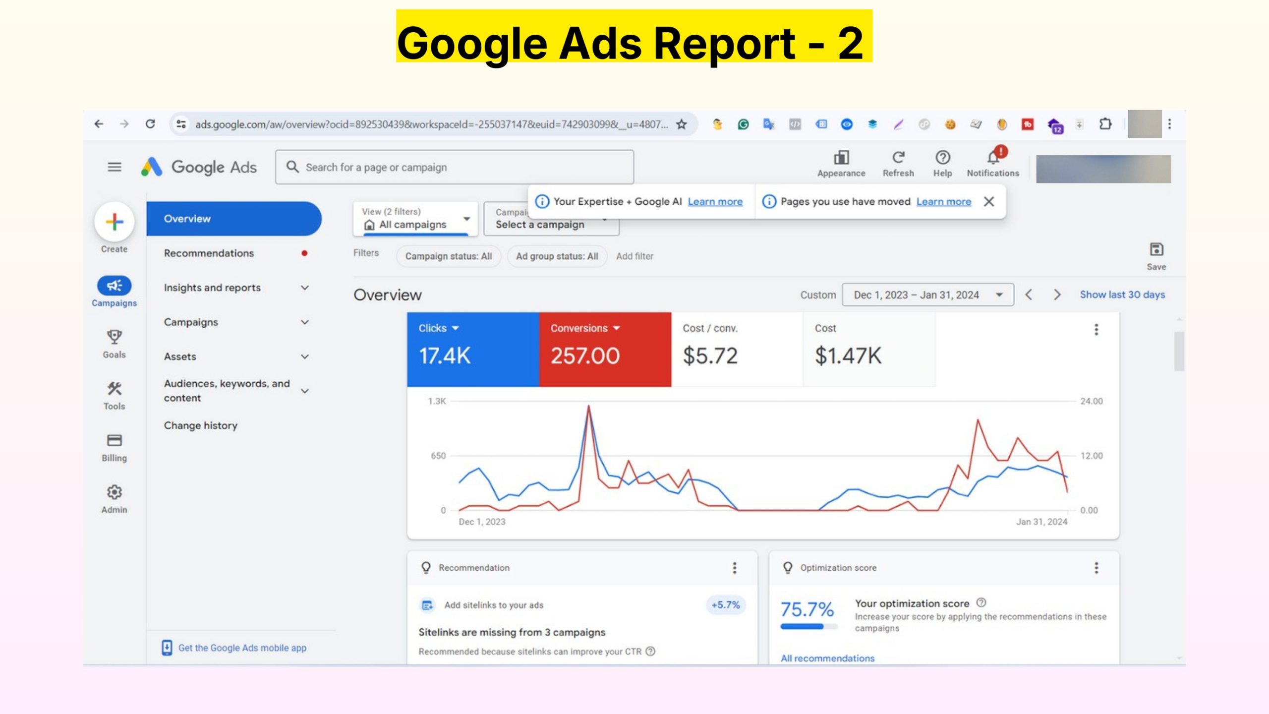The height and width of the screenshot is (714, 1269).
Task: Open the metrics card three-dot menu
Action: coord(1096,330)
